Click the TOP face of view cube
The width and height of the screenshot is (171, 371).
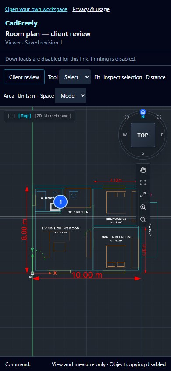pyautogui.click(x=142, y=135)
